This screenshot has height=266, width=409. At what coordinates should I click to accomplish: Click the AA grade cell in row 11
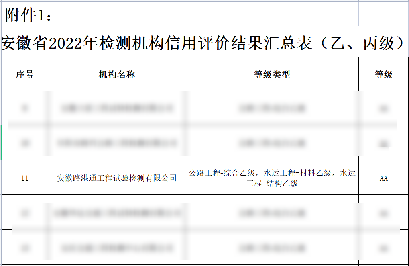[383, 178]
